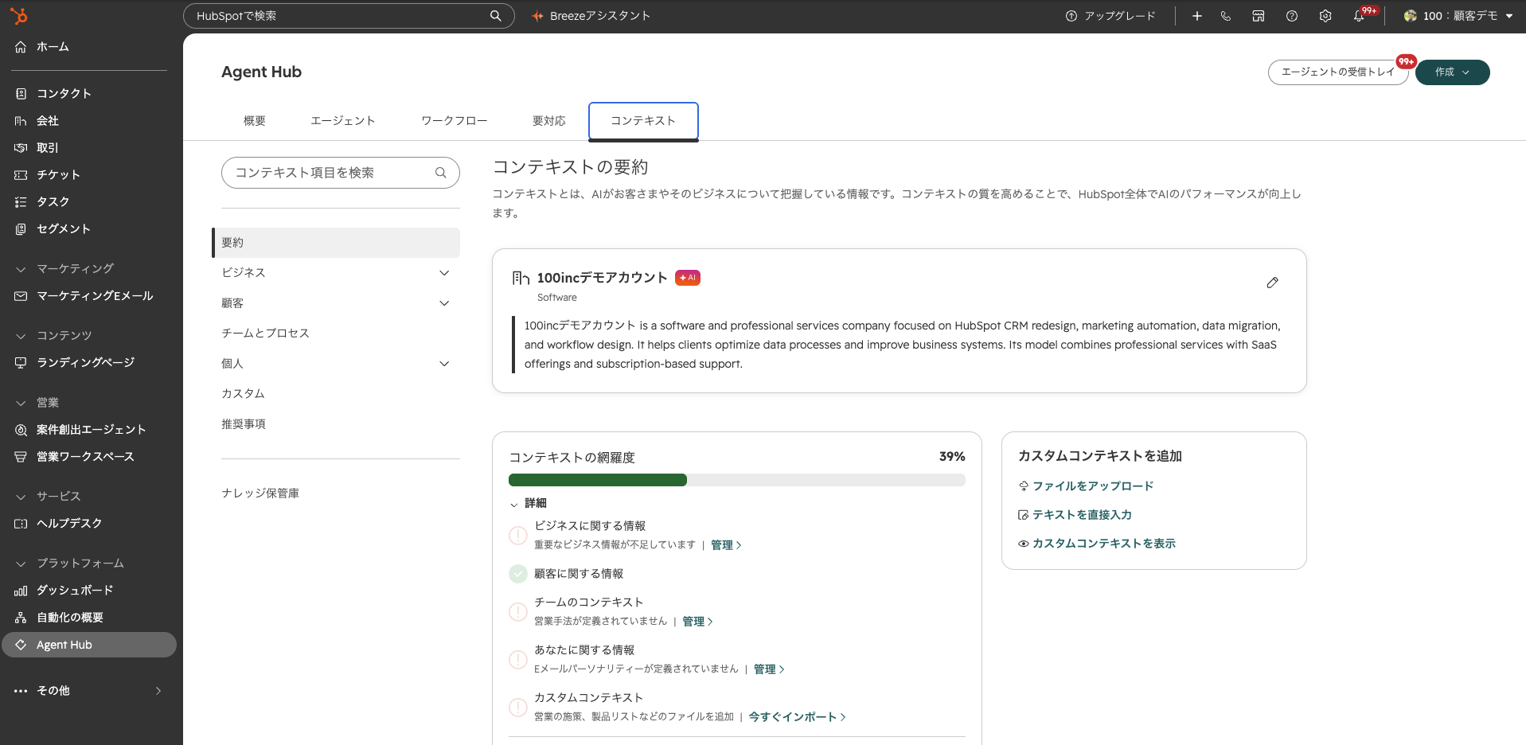Switch to the ワークフロー tab
This screenshot has width=1526, height=745.
[455, 121]
